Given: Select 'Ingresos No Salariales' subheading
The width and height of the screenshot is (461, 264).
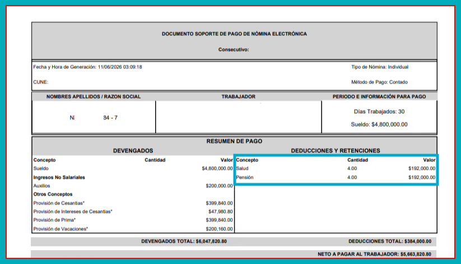Looking at the screenshot, I should click(x=59, y=177).
